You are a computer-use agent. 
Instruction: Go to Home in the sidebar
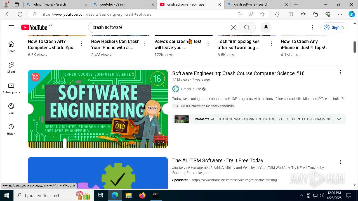click(11, 47)
